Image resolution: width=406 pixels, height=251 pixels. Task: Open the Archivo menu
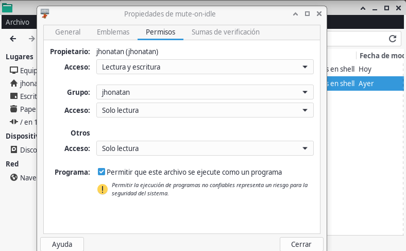coord(18,22)
